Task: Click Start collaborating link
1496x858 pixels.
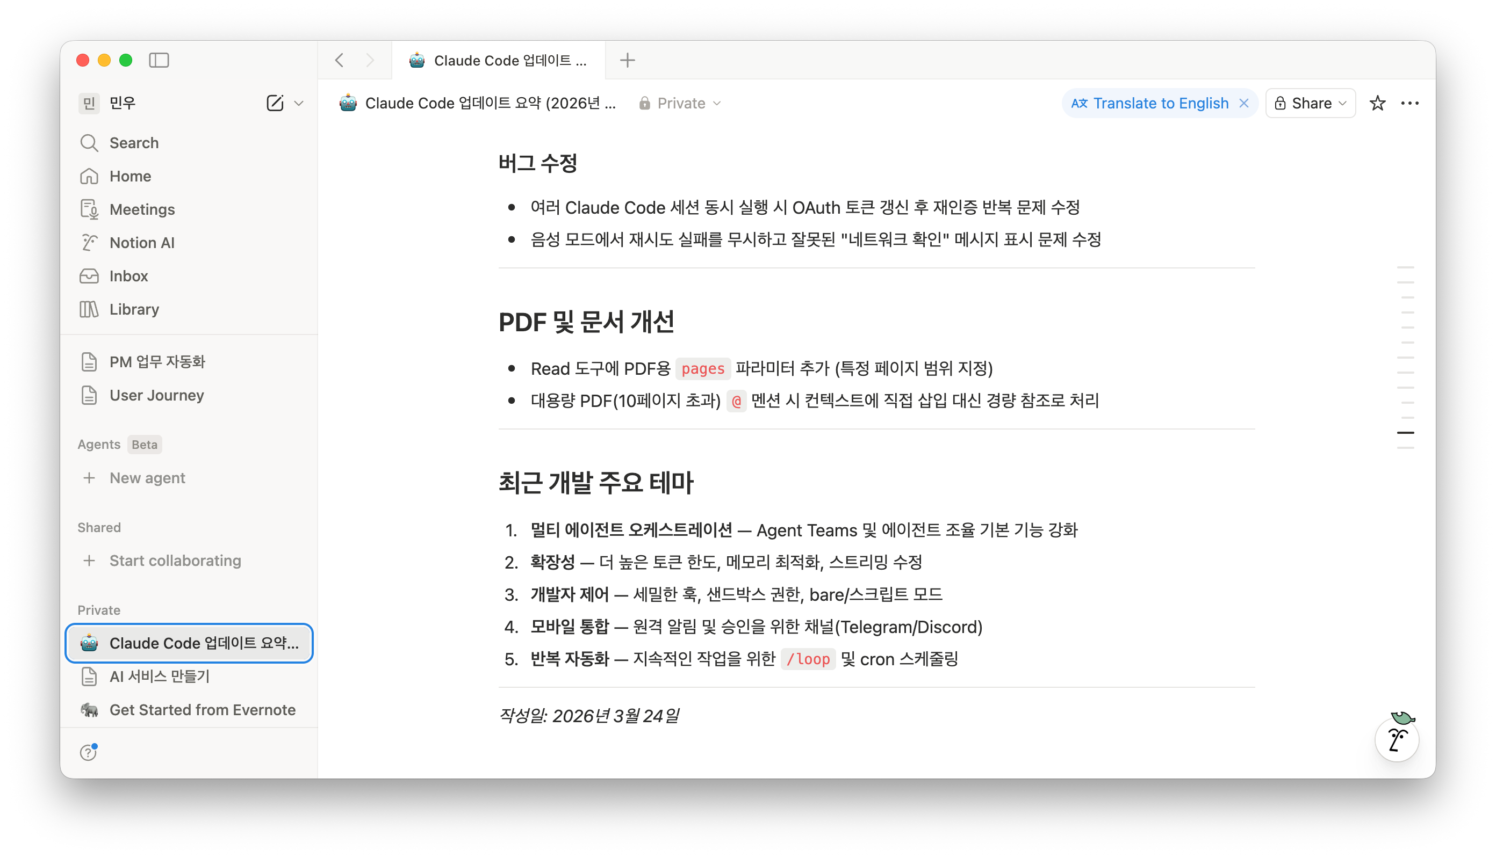Action: [189, 561]
